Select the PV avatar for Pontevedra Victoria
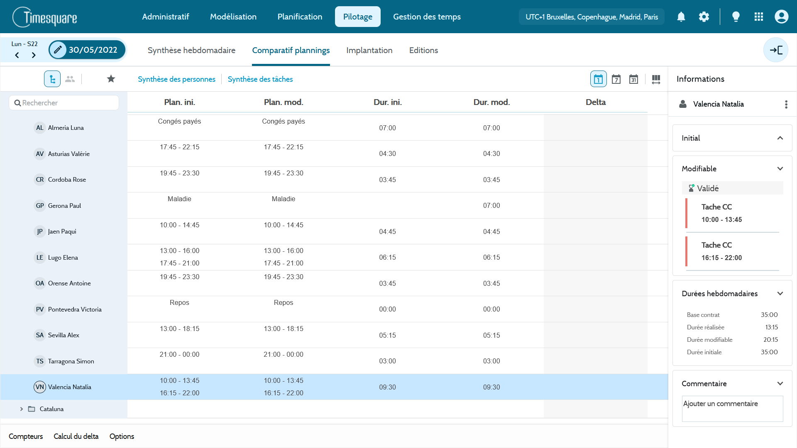The image size is (797, 448). click(40, 309)
